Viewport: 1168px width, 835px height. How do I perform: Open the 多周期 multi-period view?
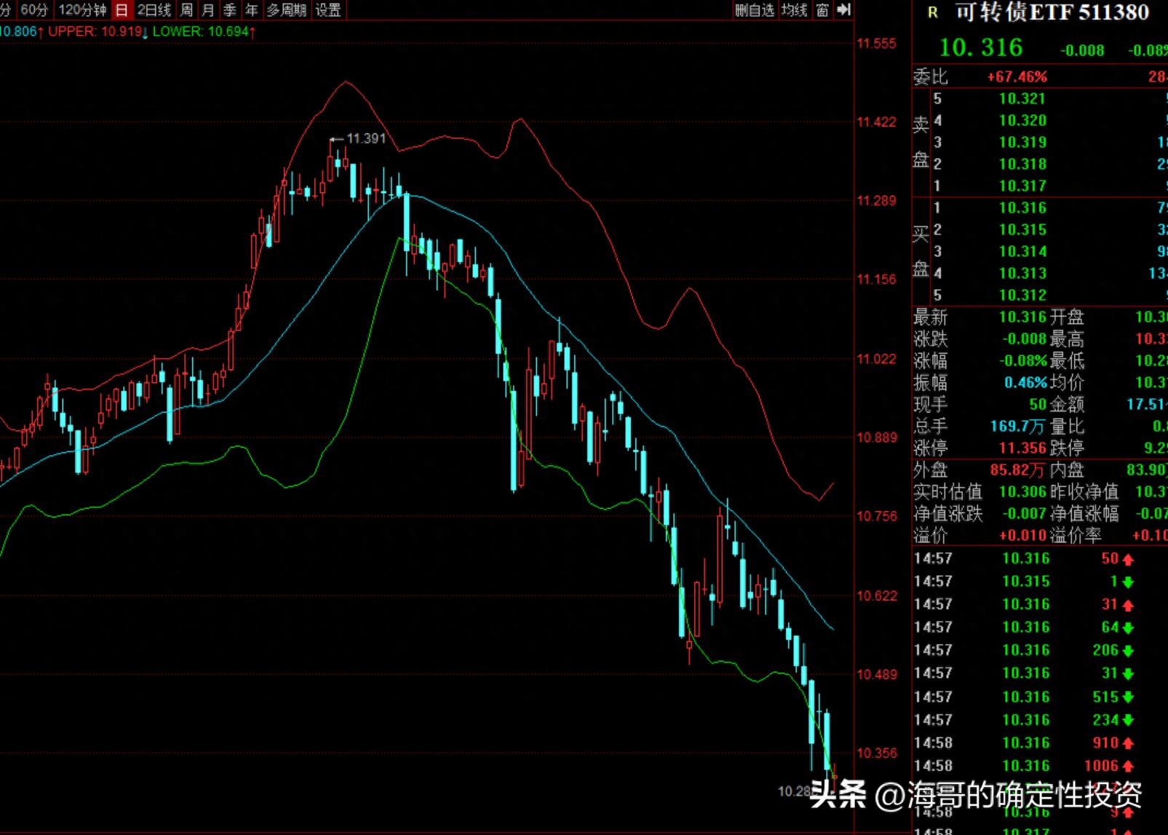click(286, 10)
